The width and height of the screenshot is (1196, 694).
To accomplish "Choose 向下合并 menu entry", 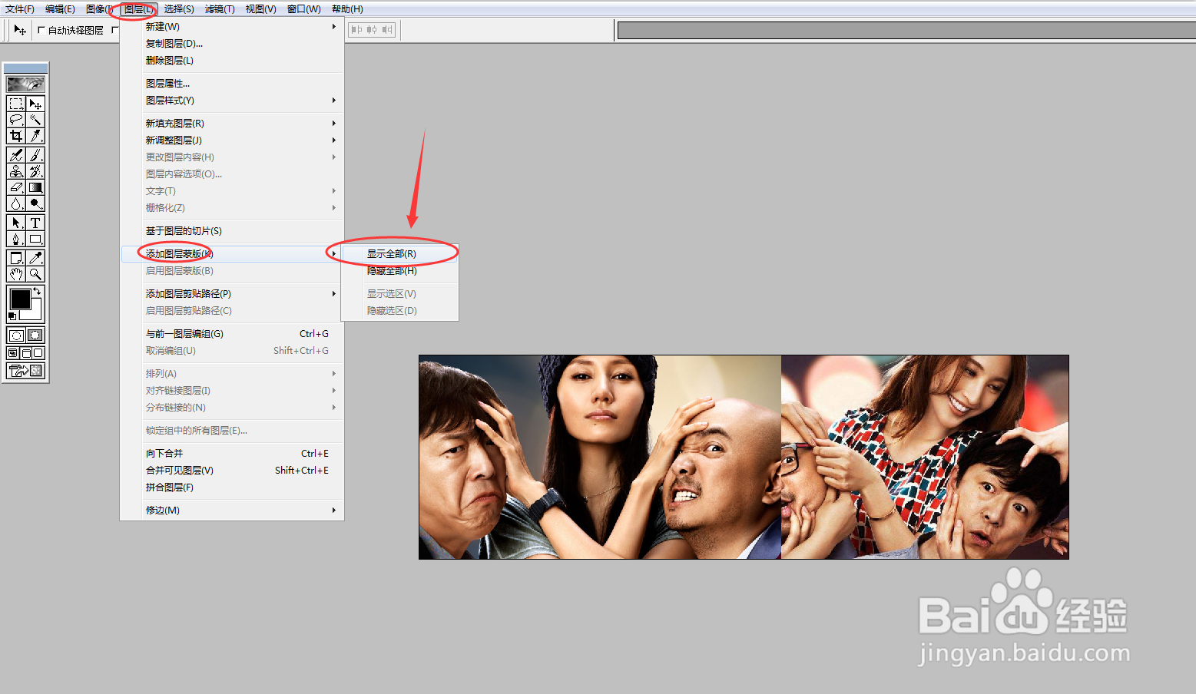I will (232, 454).
